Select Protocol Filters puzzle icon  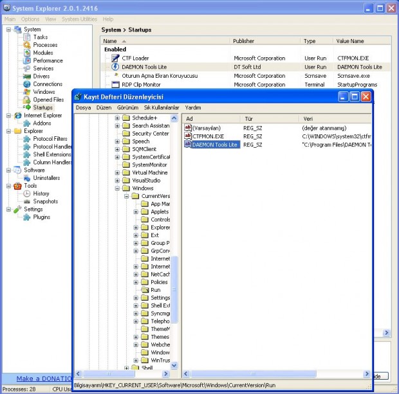click(27, 139)
